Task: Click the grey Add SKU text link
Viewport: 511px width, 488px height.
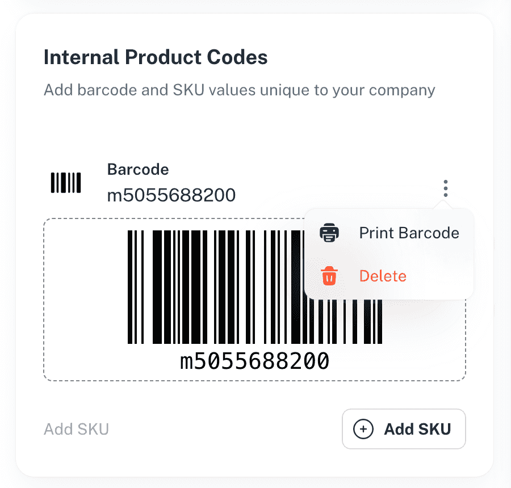Action: (x=76, y=429)
